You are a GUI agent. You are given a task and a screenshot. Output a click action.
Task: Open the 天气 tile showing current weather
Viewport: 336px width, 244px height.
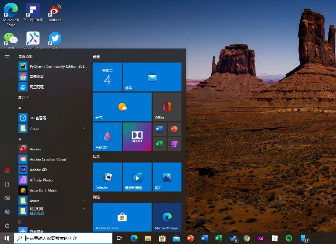[122, 107]
